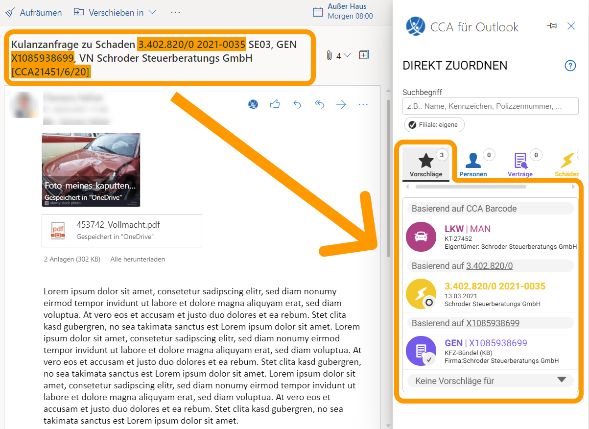Follow the underlined 3.402.820/0 link

pyautogui.click(x=489, y=266)
